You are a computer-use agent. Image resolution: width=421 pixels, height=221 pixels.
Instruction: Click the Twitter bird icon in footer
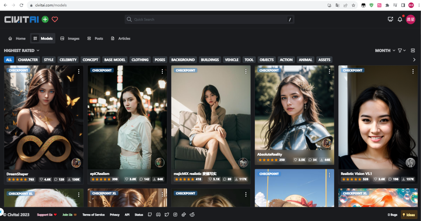click(x=167, y=214)
